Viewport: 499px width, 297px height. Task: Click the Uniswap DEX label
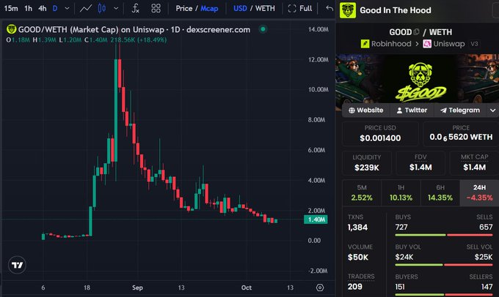[448, 44]
